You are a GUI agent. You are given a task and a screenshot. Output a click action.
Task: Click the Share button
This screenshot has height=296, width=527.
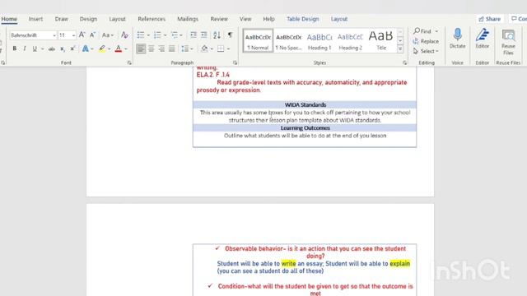coord(490,19)
